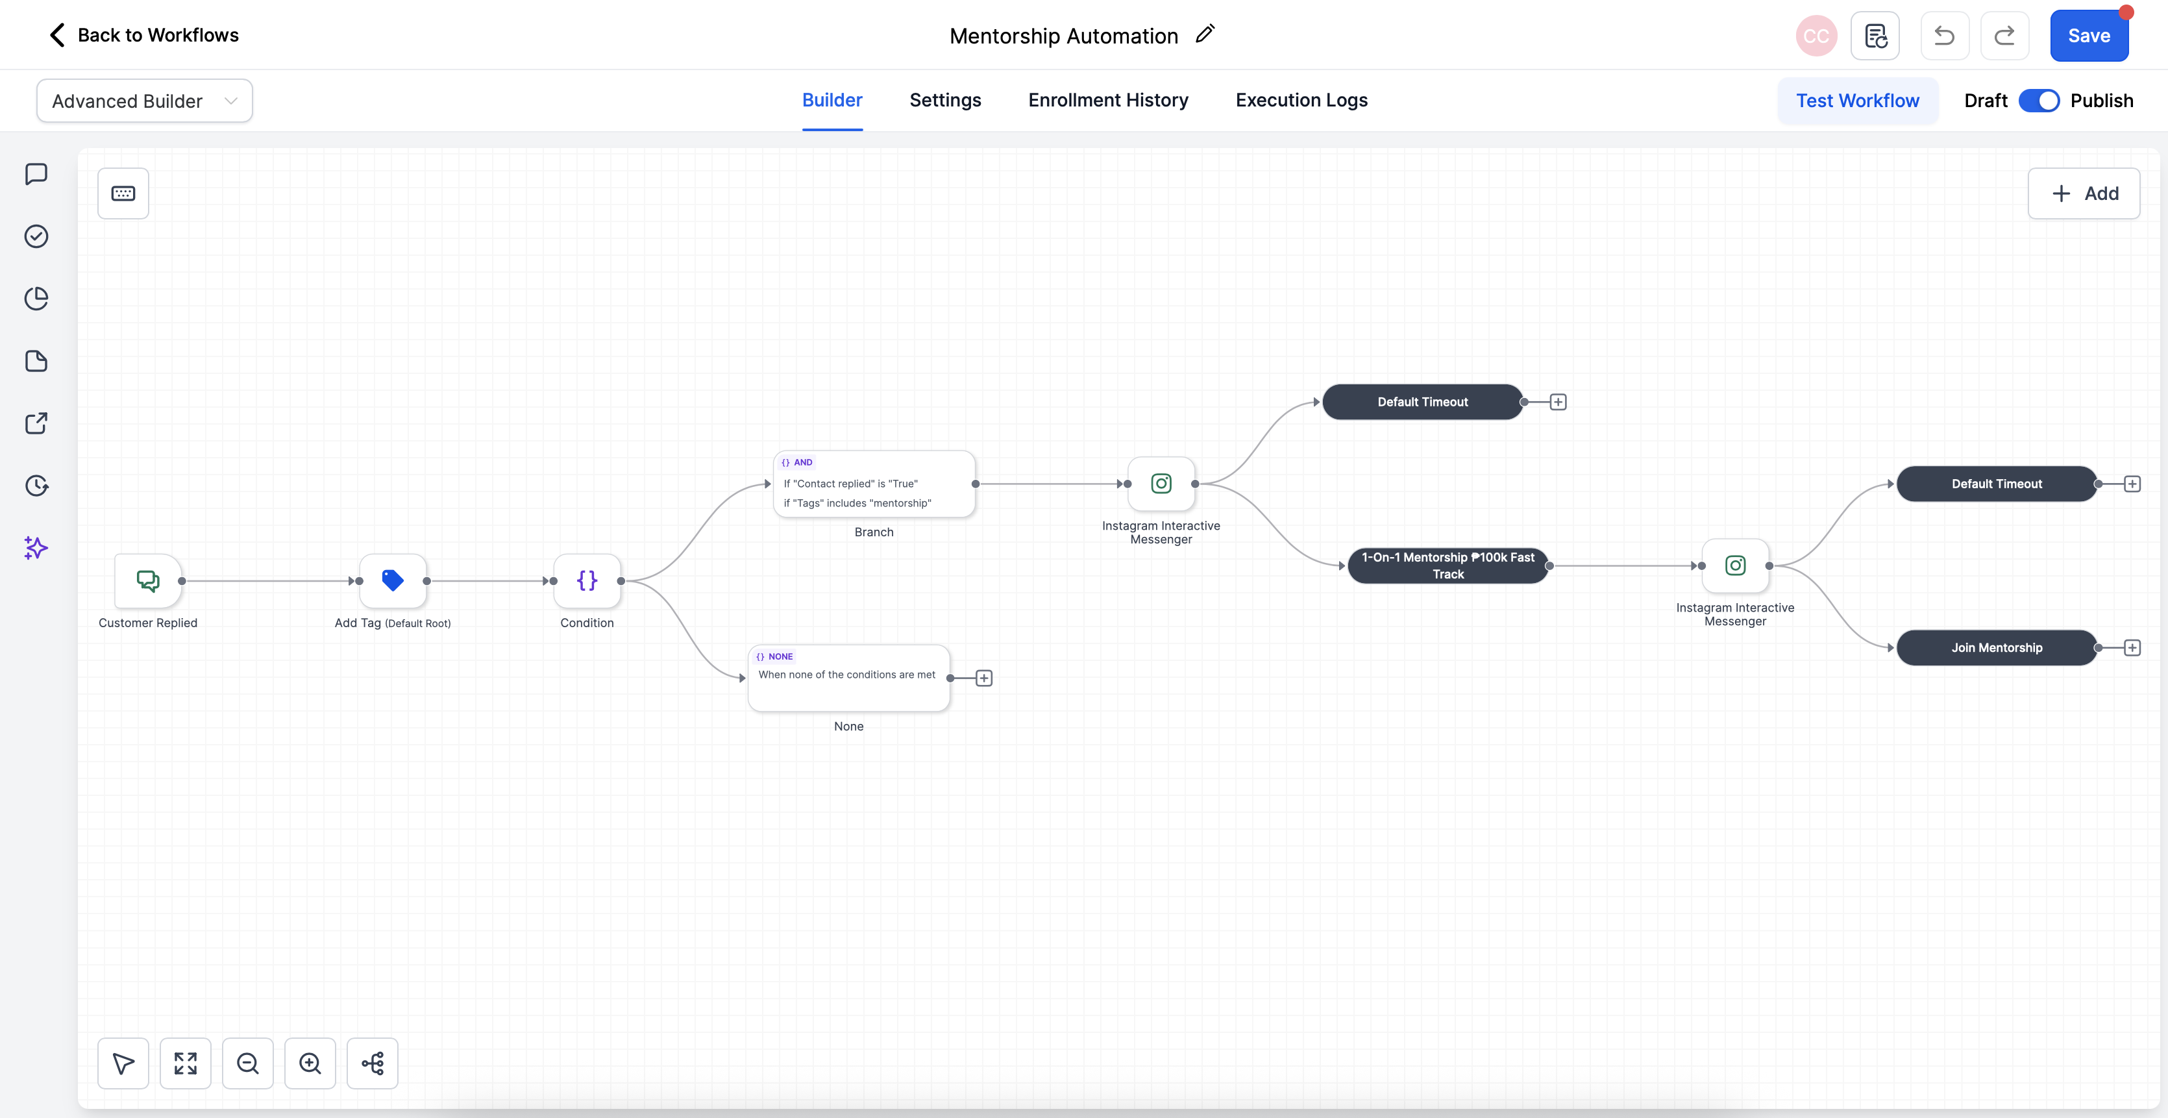Edit workflow name pencil icon

(1205, 34)
